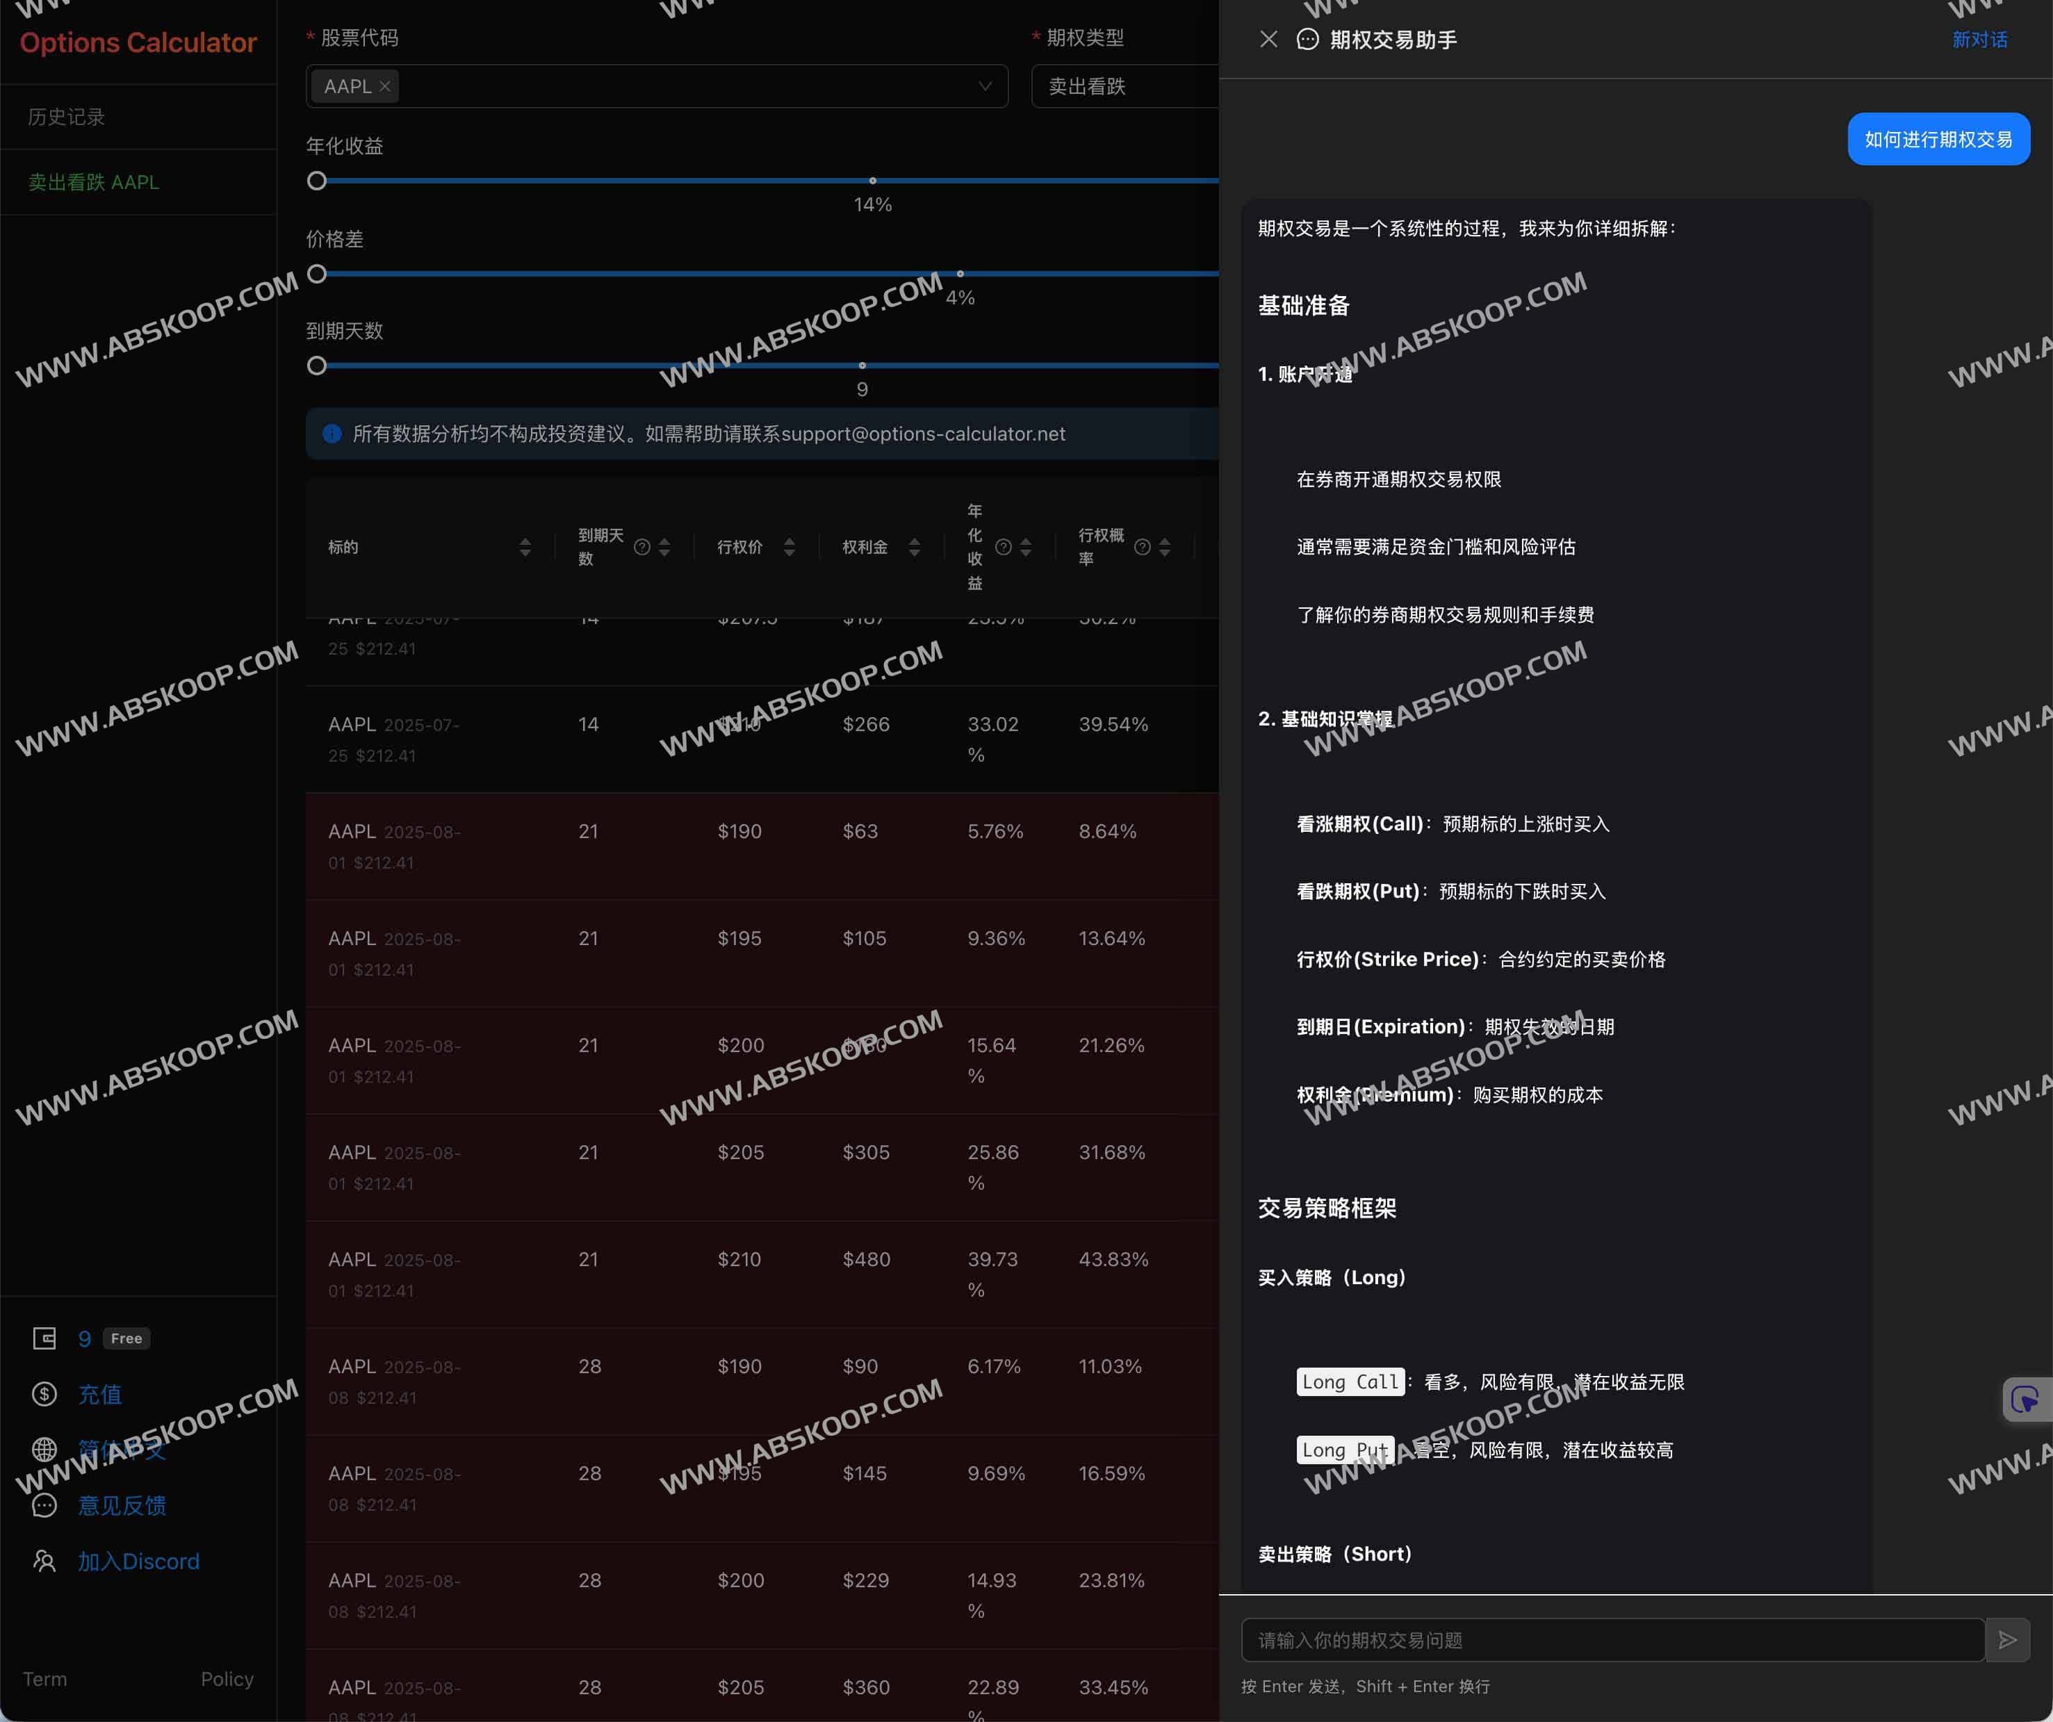Start a 新对话 in assistant
The width and height of the screenshot is (2053, 1722).
[1979, 39]
